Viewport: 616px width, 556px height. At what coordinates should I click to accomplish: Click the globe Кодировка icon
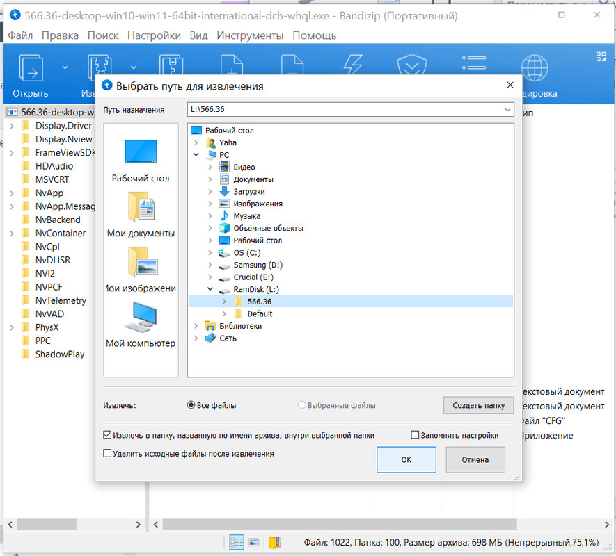535,67
